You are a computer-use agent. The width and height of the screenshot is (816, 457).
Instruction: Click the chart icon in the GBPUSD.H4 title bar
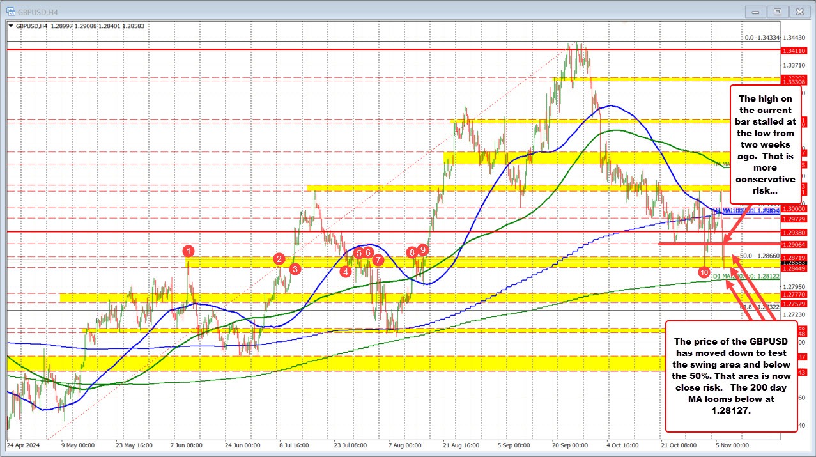10,11
